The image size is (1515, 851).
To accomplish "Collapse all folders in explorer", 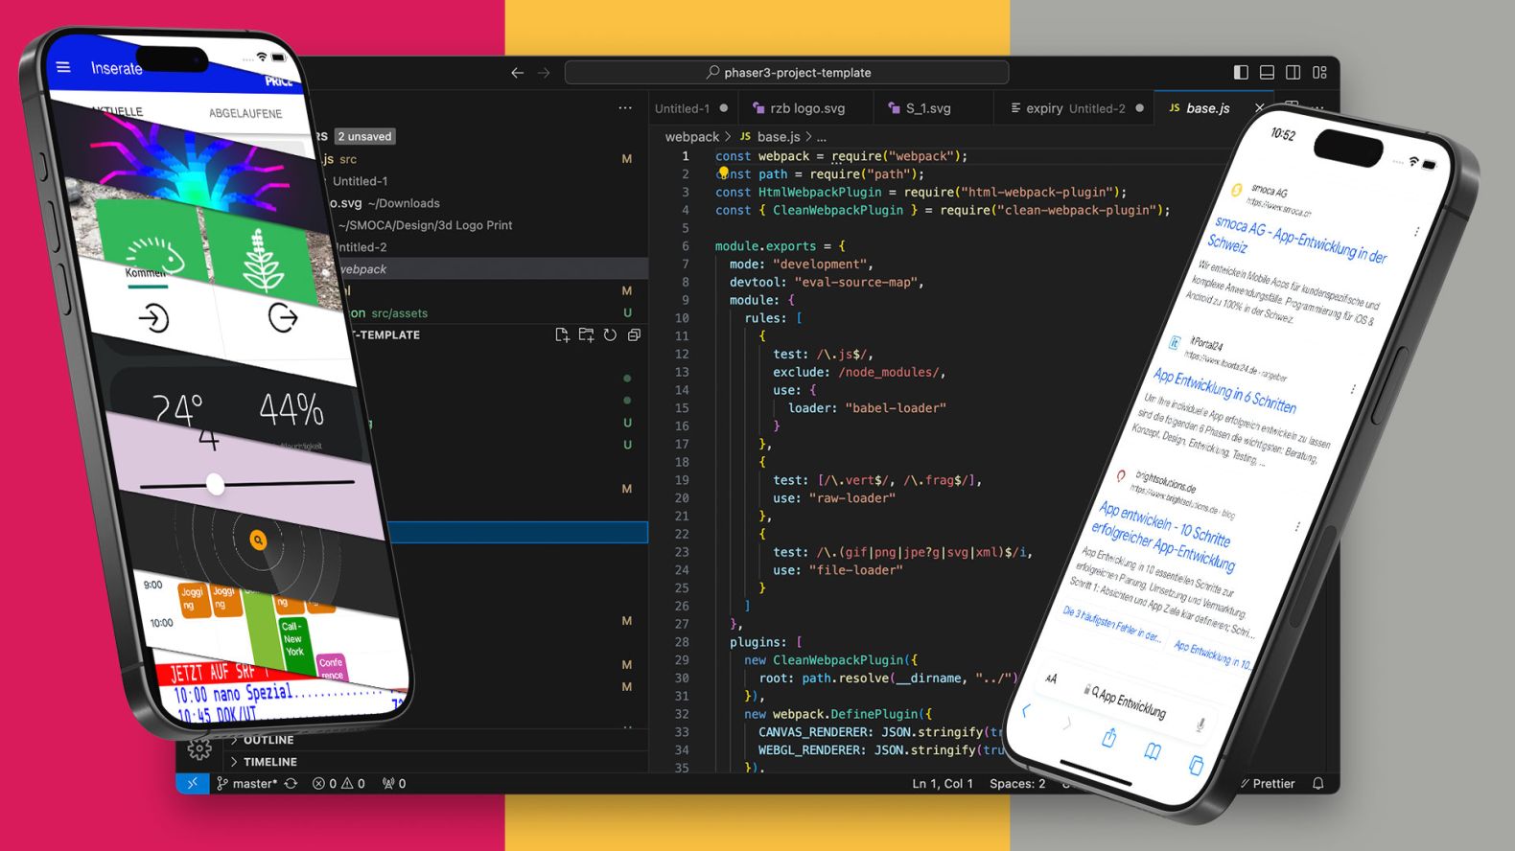I will click(x=634, y=334).
